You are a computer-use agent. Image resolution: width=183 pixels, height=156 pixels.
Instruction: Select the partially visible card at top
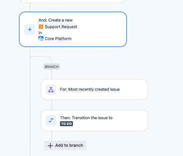(73, 1)
